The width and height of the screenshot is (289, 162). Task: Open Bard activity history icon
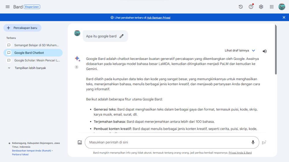pyautogui.click(x=240, y=7)
